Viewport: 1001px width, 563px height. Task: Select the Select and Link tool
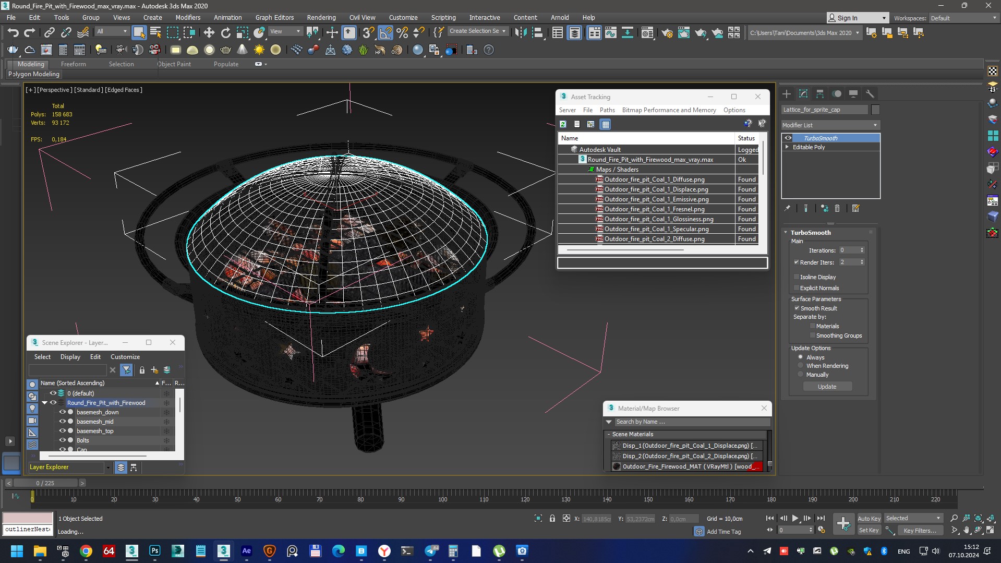pyautogui.click(x=49, y=33)
